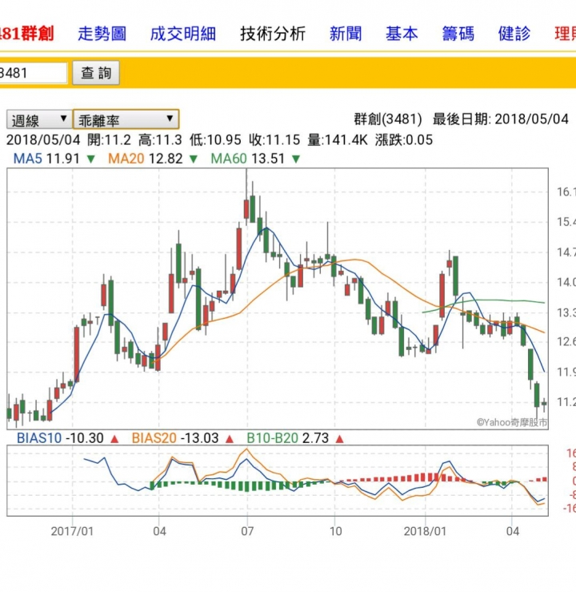Click the 群創 stock title link
576x592 pixels.
(27, 34)
